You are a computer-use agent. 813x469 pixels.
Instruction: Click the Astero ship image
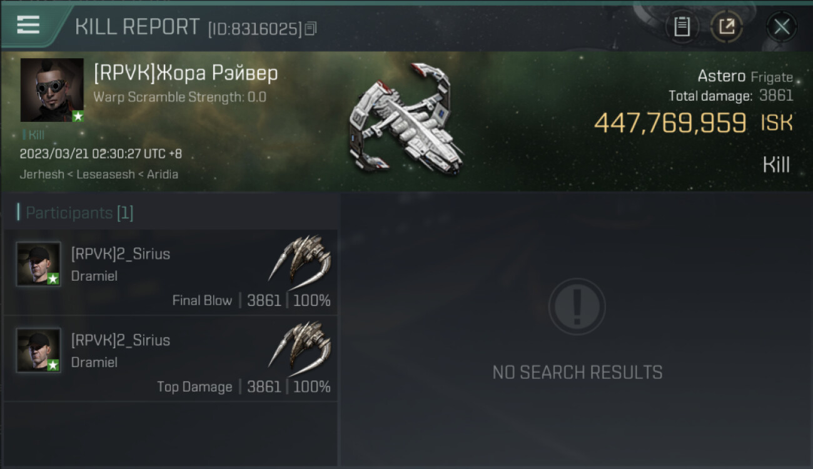click(406, 122)
